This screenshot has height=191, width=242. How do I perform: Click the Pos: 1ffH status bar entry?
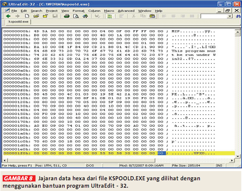click(51, 166)
